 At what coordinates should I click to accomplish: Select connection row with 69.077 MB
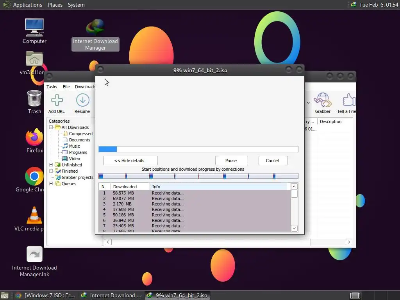tap(195, 198)
